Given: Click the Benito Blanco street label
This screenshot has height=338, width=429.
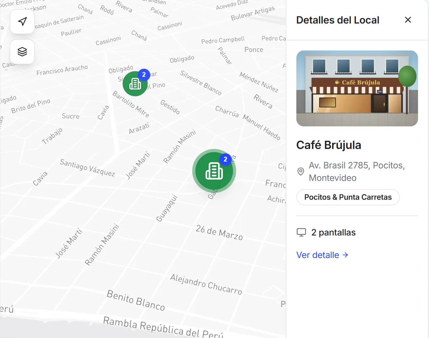Looking at the screenshot, I should [x=136, y=300].
